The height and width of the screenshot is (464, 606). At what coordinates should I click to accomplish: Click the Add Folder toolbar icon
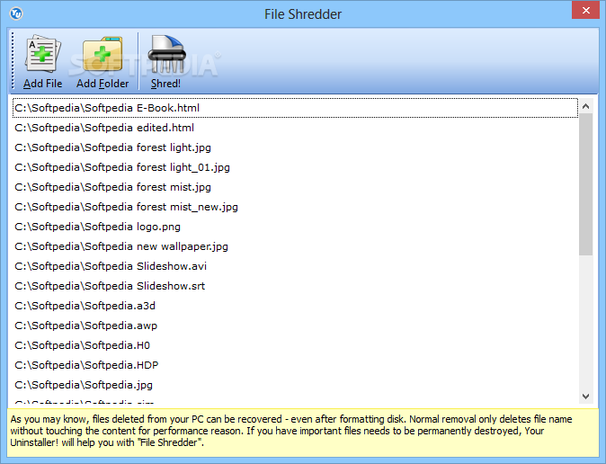click(102, 54)
